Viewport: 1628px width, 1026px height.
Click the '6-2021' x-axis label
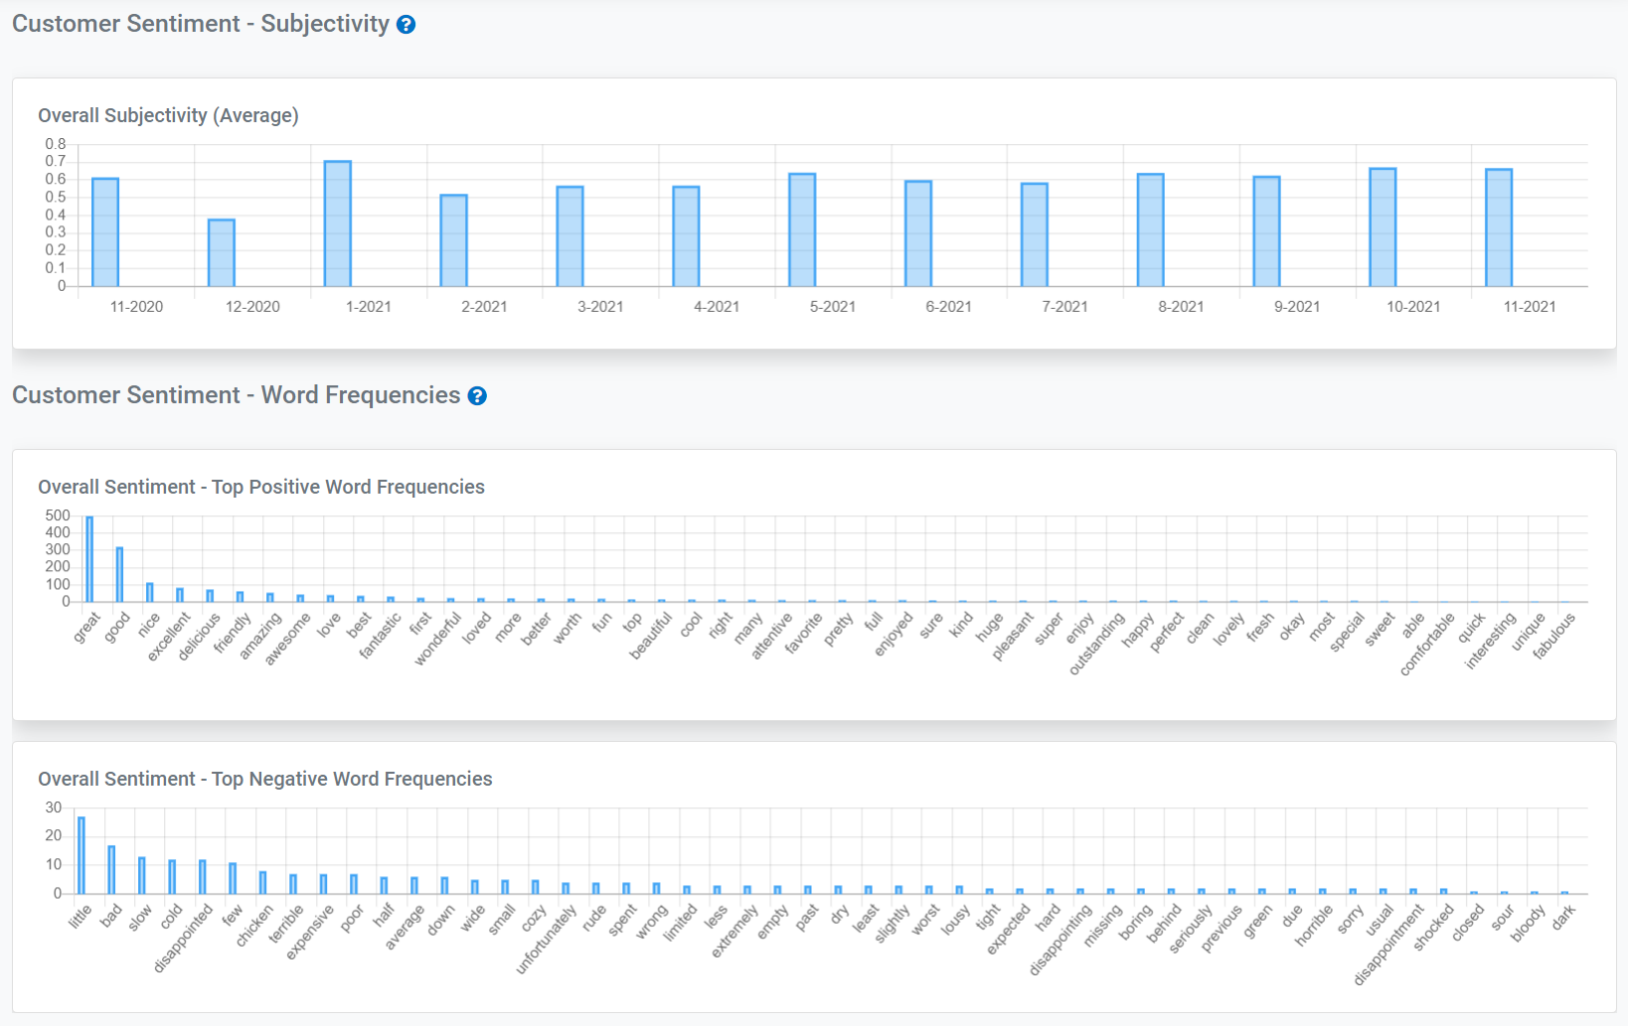[948, 307]
